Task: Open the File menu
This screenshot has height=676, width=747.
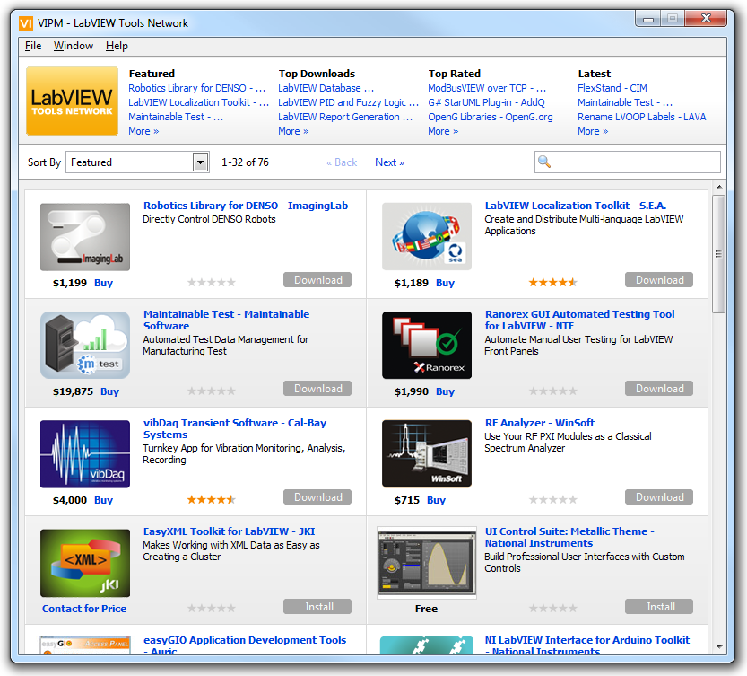Action: click(33, 46)
